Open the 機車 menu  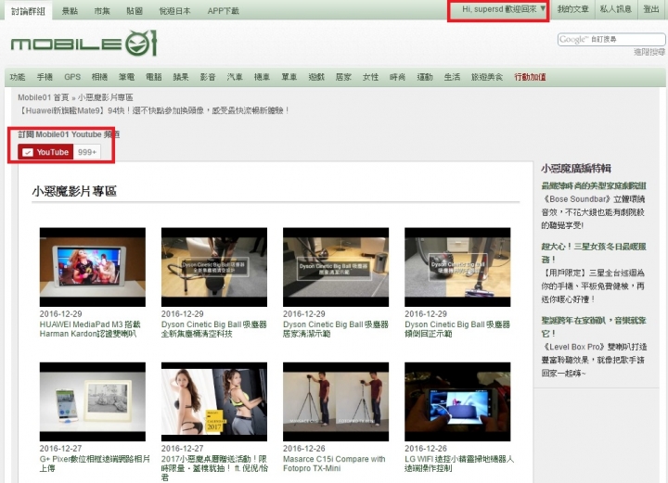pos(262,77)
